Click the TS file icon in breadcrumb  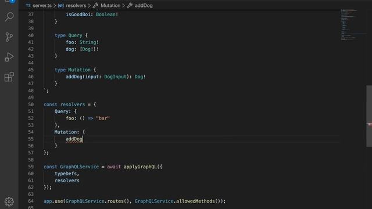pos(28,5)
